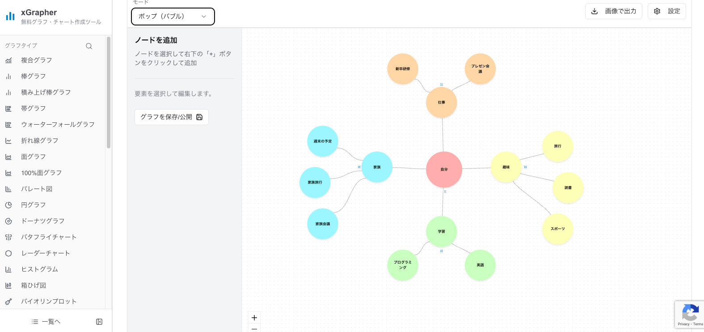Click the グラフを保存/公開 button
704x332 pixels.
click(x=172, y=117)
